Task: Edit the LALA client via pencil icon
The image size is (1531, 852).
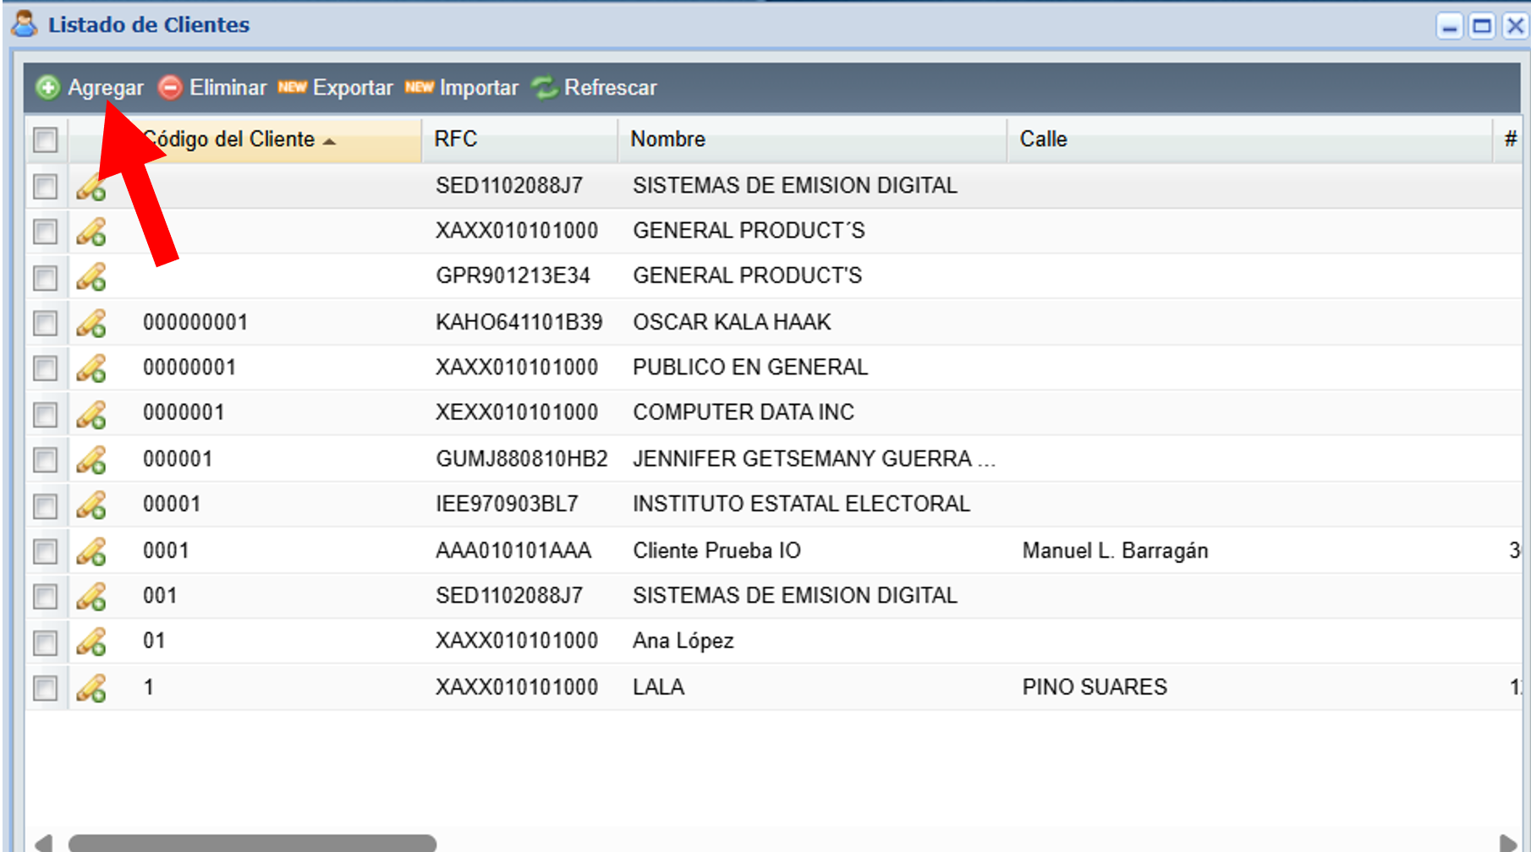Action: coord(91,688)
